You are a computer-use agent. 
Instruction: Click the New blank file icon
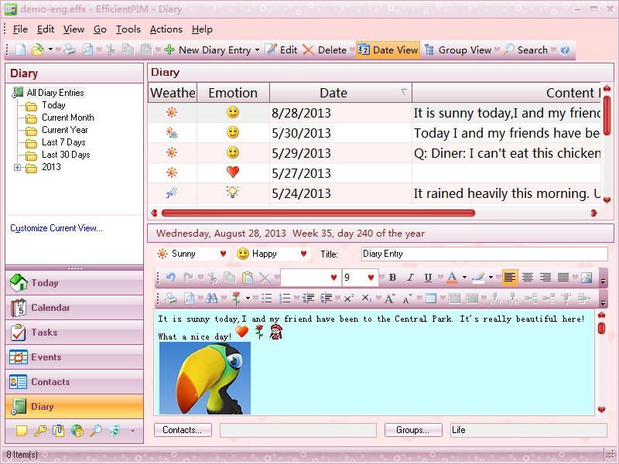pyautogui.click(x=20, y=50)
